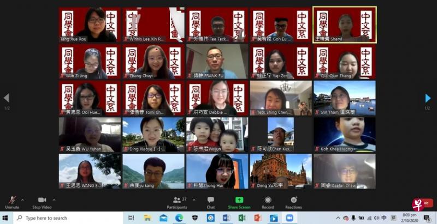This screenshot has width=437, height=224.
Task: Open the clock showing 8:09 pm
Action: [x=409, y=218]
